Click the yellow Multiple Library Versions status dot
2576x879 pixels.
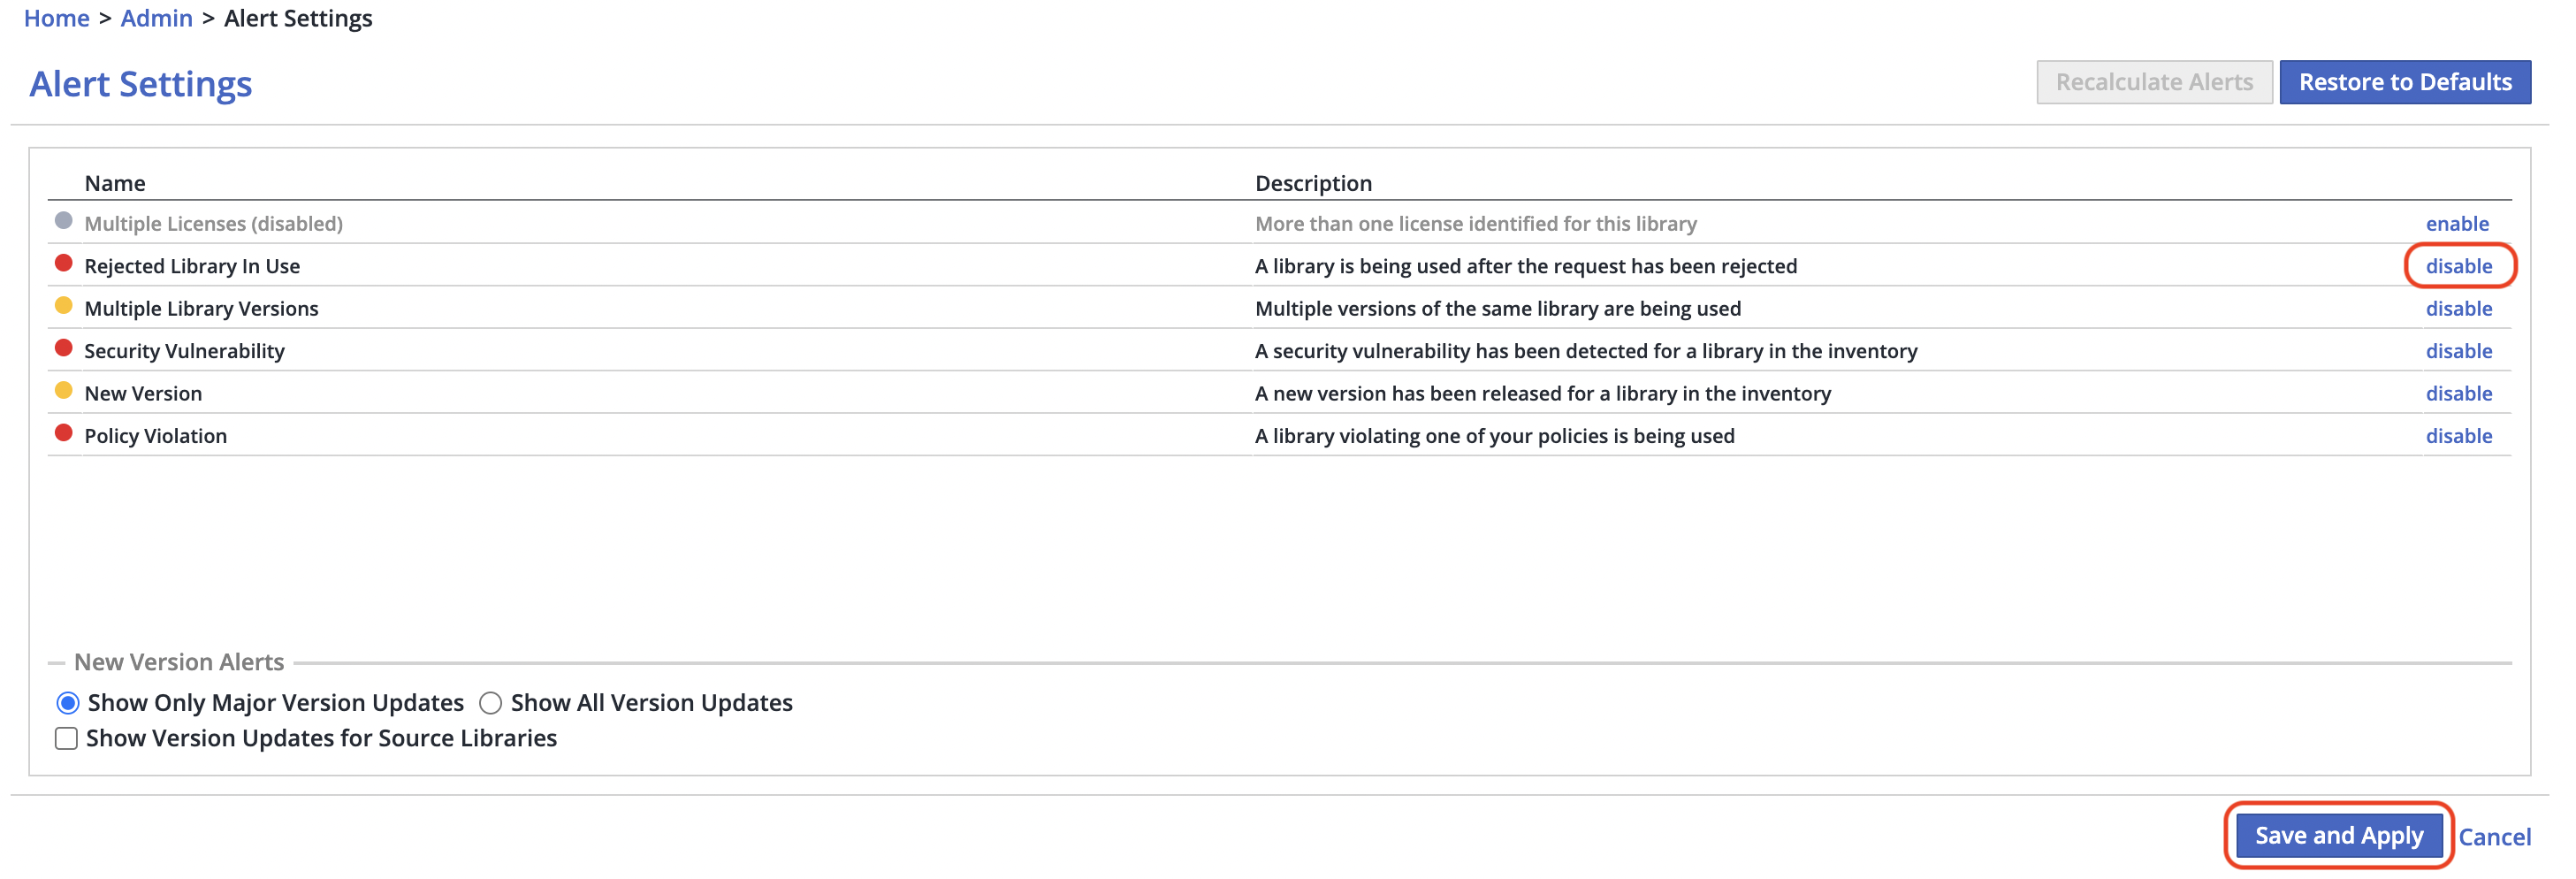pyautogui.click(x=63, y=306)
